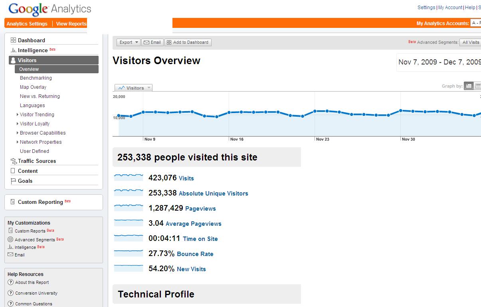Click the Email button in the toolbar
This screenshot has width=481, height=307.
152,42
